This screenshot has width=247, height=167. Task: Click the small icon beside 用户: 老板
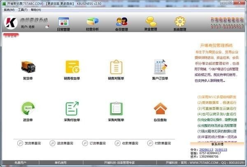click(47, 27)
